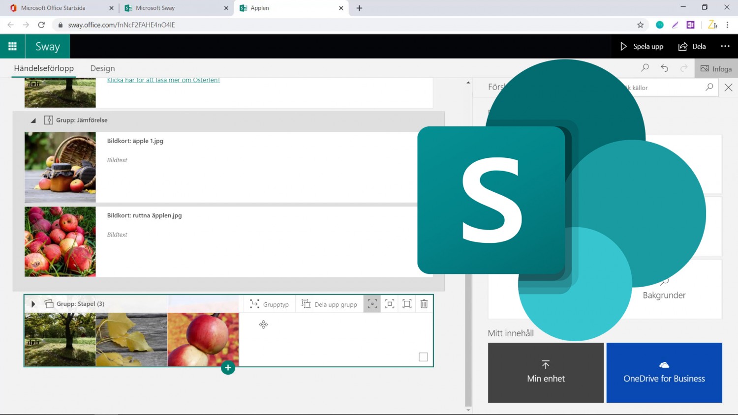Close the Microsoft Sway browser tab
Screen dimensions: 738x415
226,8
